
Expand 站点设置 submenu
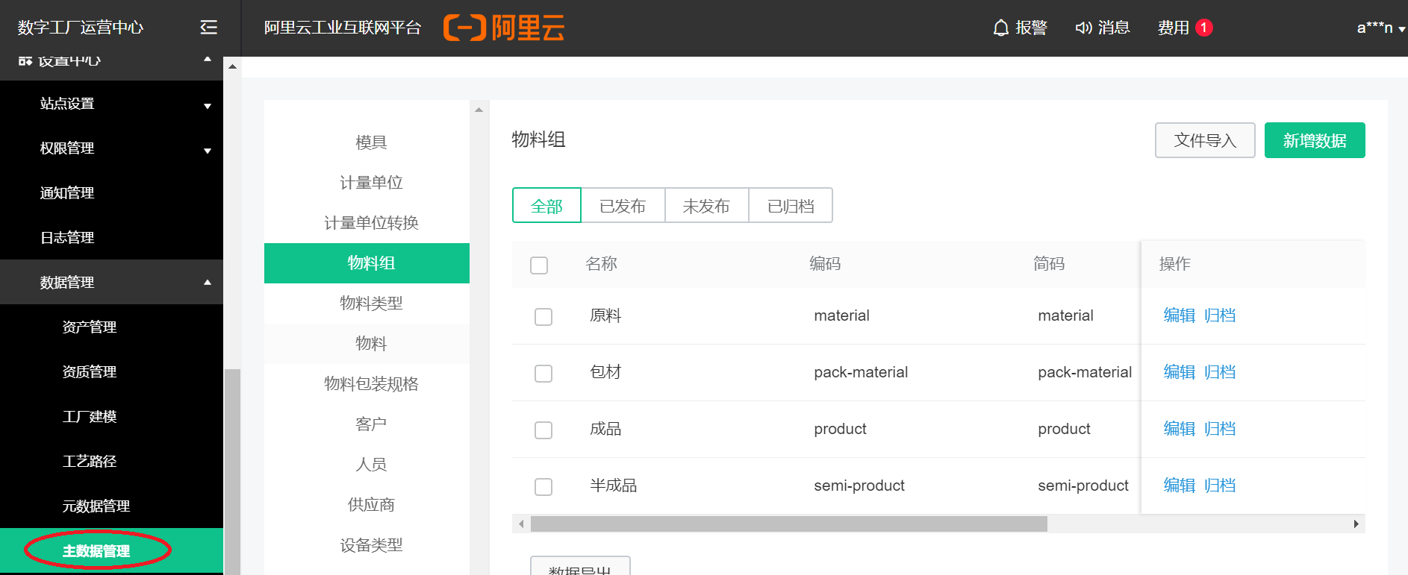[x=208, y=106]
